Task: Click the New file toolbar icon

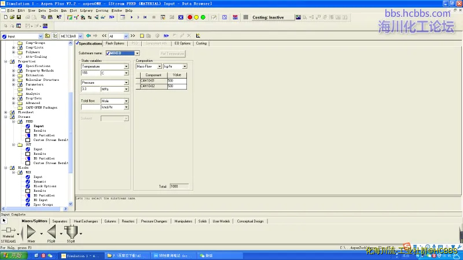Action: point(6,17)
